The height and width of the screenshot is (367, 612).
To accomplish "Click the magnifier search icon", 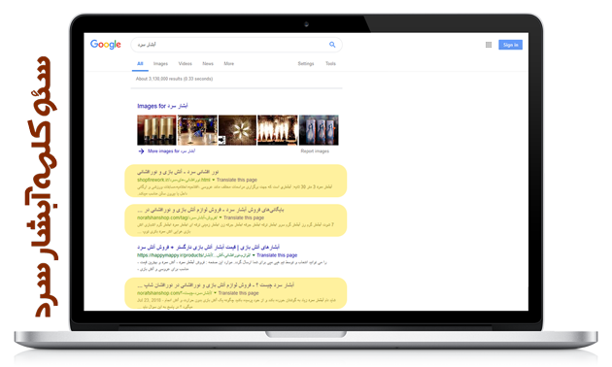I will click(x=332, y=45).
